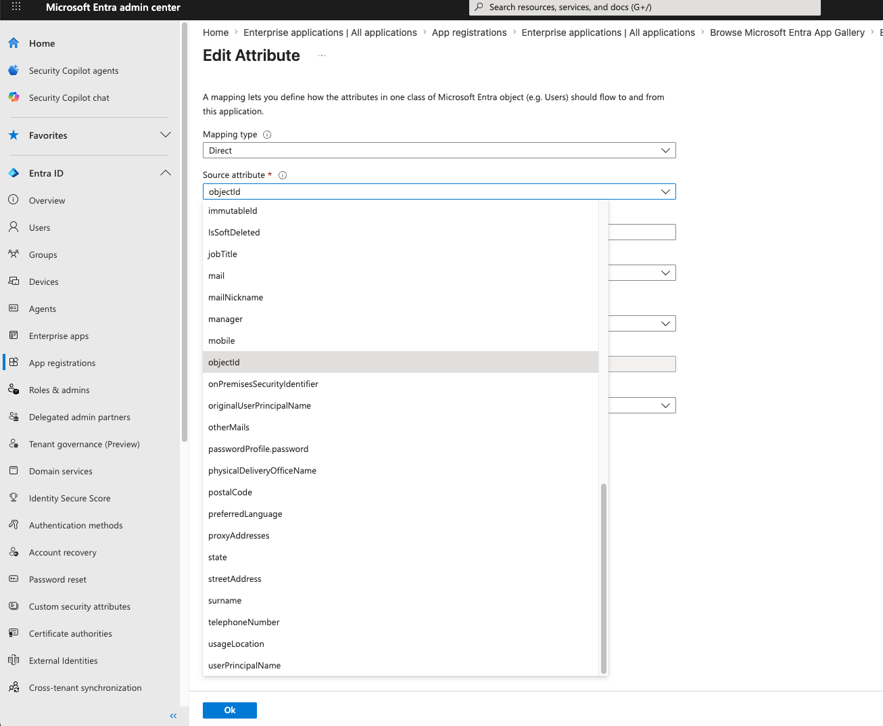Click the Users person icon
This screenshot has height=726, width=883.
pos(14,227)
